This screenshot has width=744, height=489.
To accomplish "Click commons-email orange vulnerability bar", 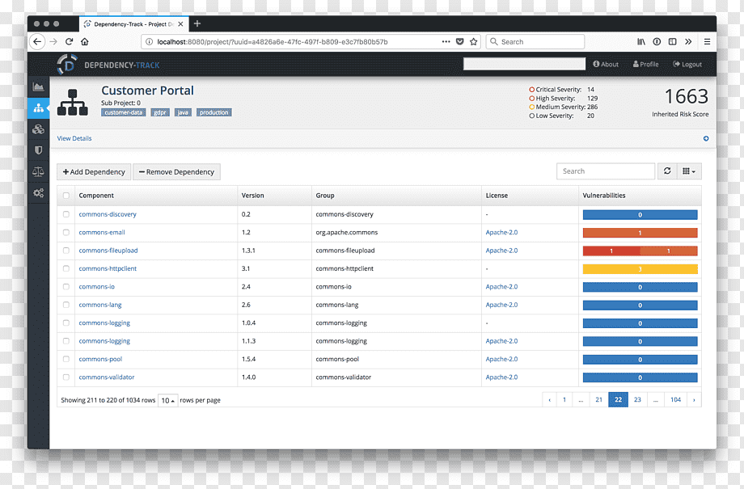I will pyautogui.click(x=640, y=233).
